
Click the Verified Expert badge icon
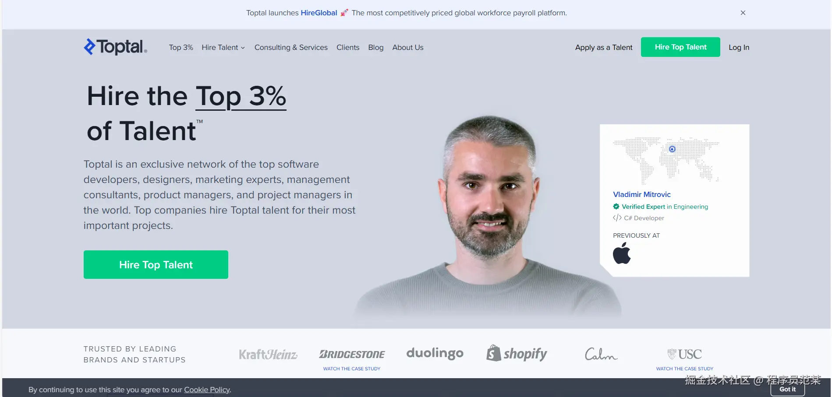pyautogui.click(x=616, y=207)
